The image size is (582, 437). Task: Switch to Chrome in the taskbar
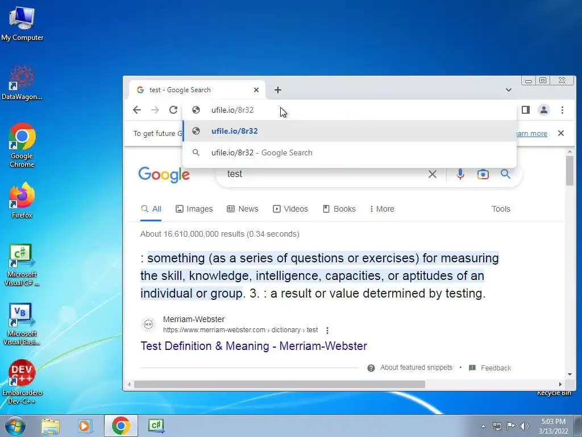pyautogui.click(x=120, y=426)
